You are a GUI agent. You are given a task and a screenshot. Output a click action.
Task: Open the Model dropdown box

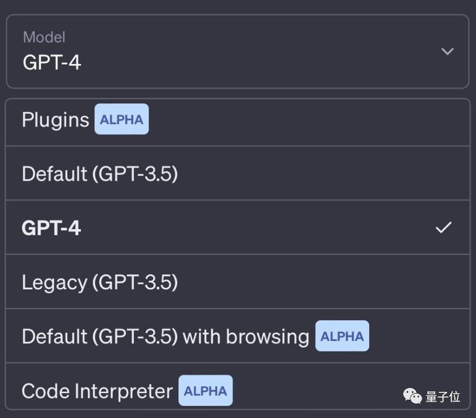[x=238, y=52]
